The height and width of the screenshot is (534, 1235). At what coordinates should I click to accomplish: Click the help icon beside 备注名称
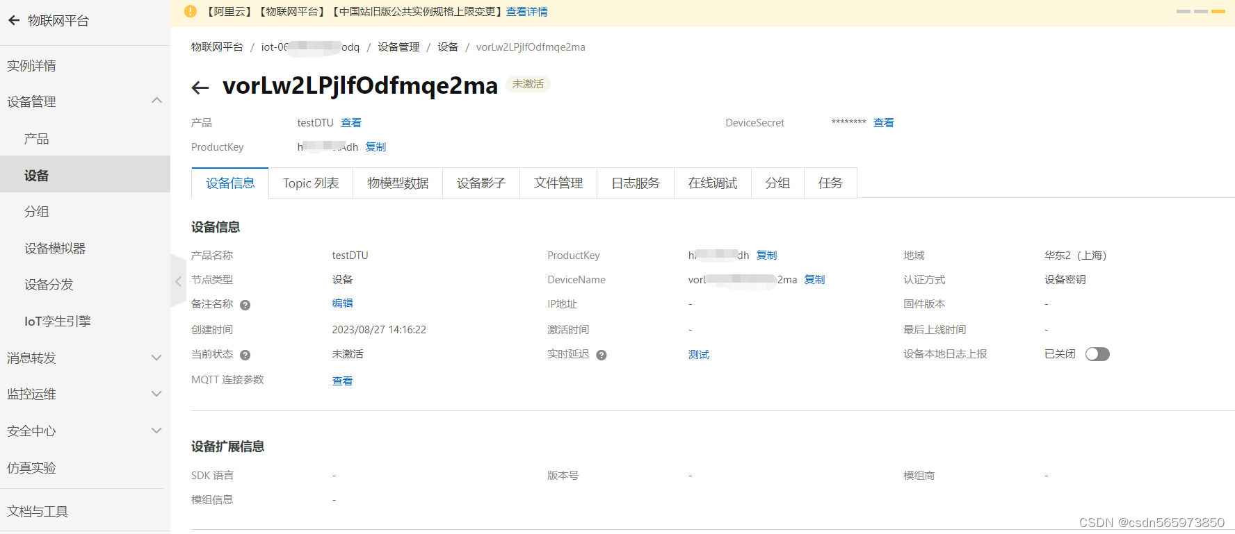[x=245, y=305]
